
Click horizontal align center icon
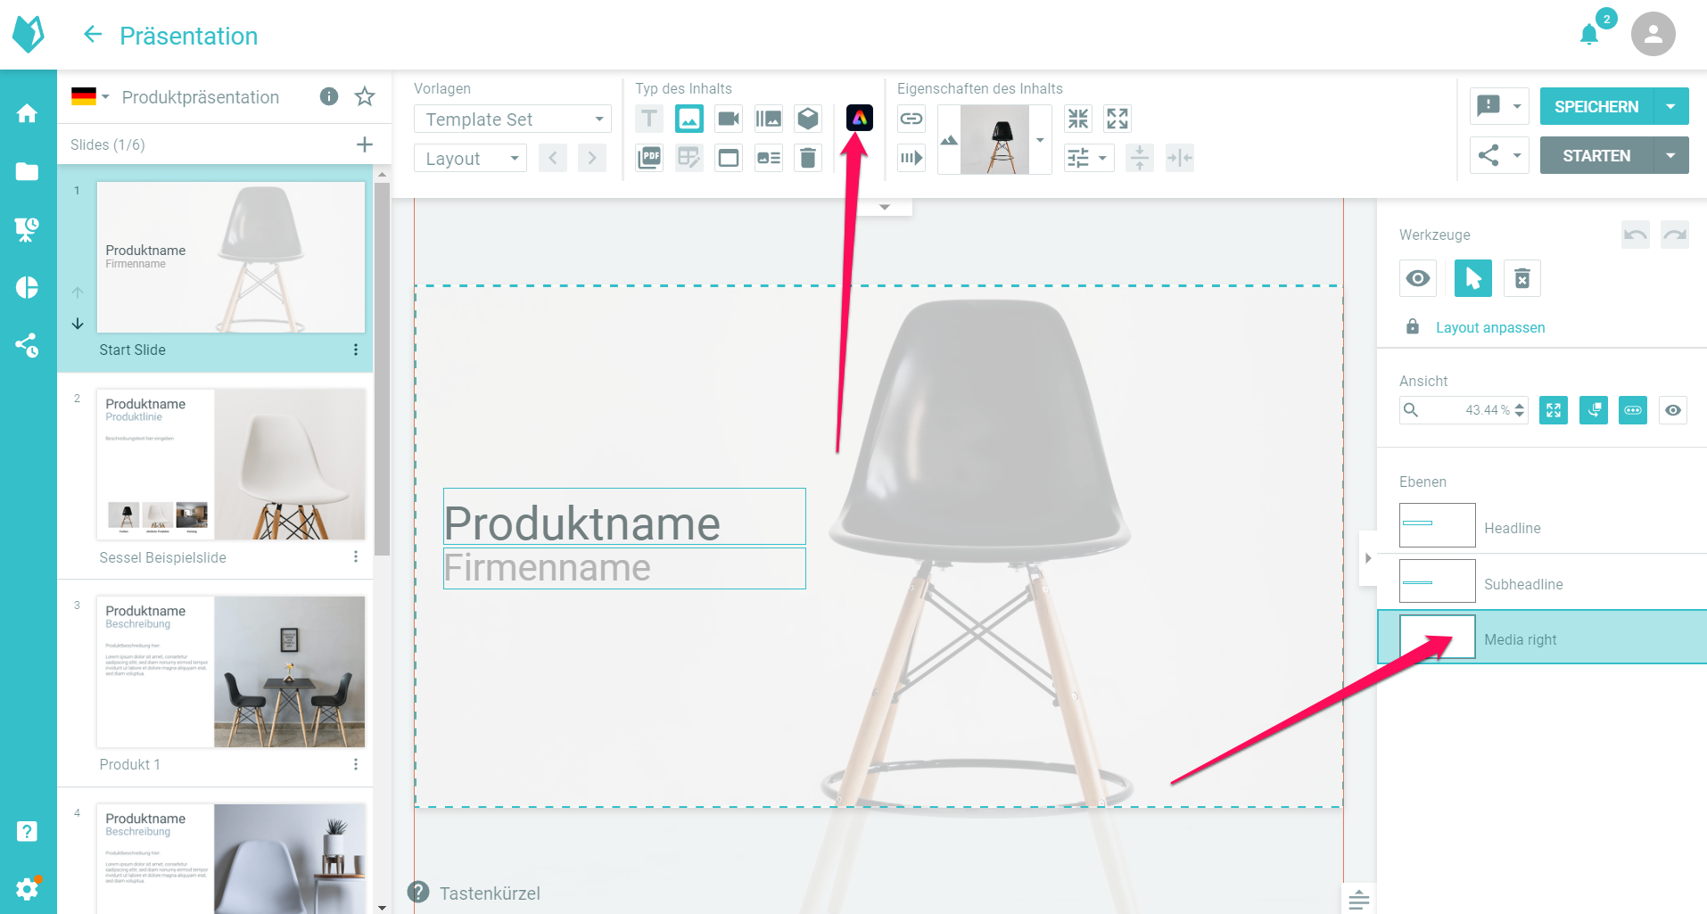1179,158
